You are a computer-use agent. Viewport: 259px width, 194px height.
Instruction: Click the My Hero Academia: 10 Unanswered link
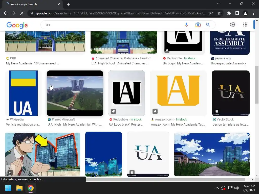[32, 63]
